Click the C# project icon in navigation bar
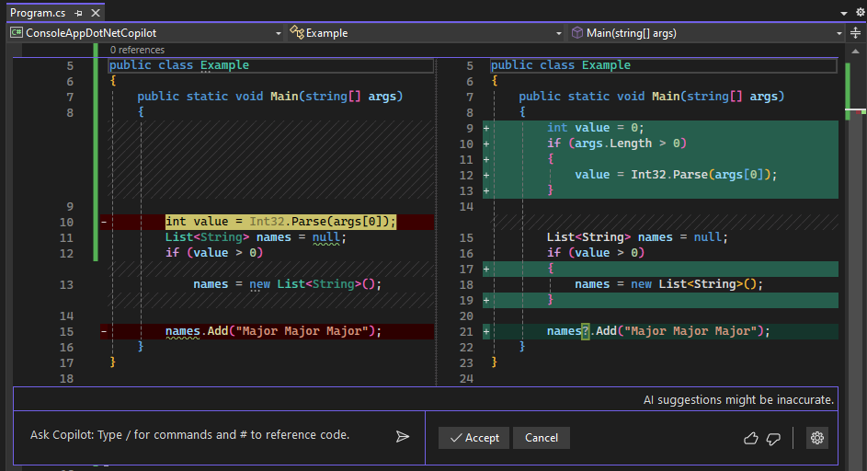The height and width of the screenshot is (471, 867). tap(17, 33)
